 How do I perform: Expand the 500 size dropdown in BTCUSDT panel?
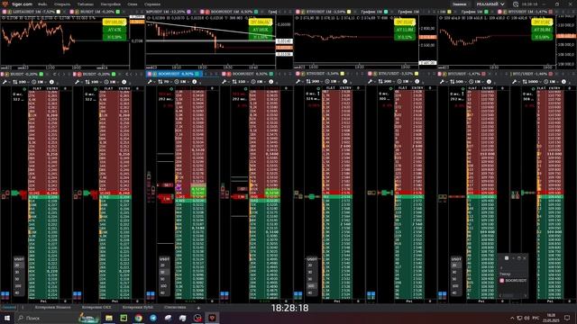point(459,82)
